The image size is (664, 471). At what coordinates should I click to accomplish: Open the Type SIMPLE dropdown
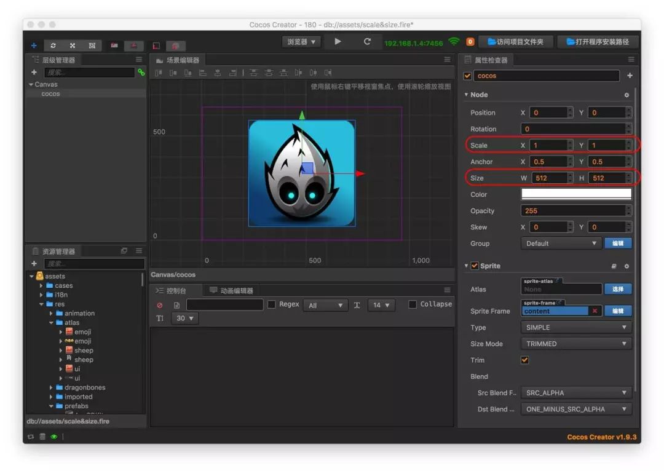click(x=576, y=328)
